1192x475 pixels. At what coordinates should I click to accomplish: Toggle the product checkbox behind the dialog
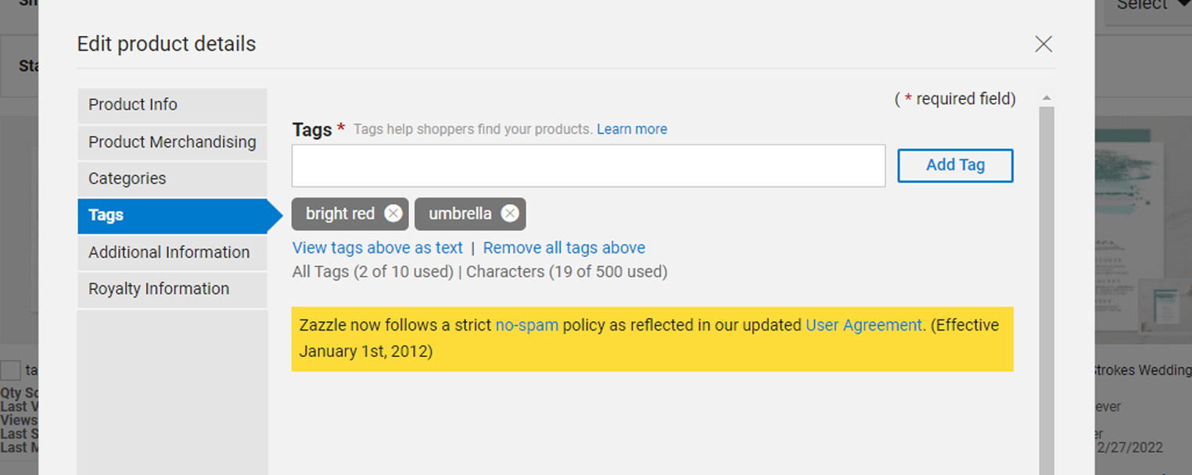(10, 370)
